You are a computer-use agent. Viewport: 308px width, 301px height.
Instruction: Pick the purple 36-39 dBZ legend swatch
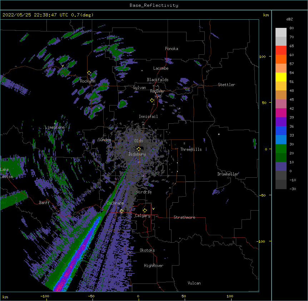[281, 122]
